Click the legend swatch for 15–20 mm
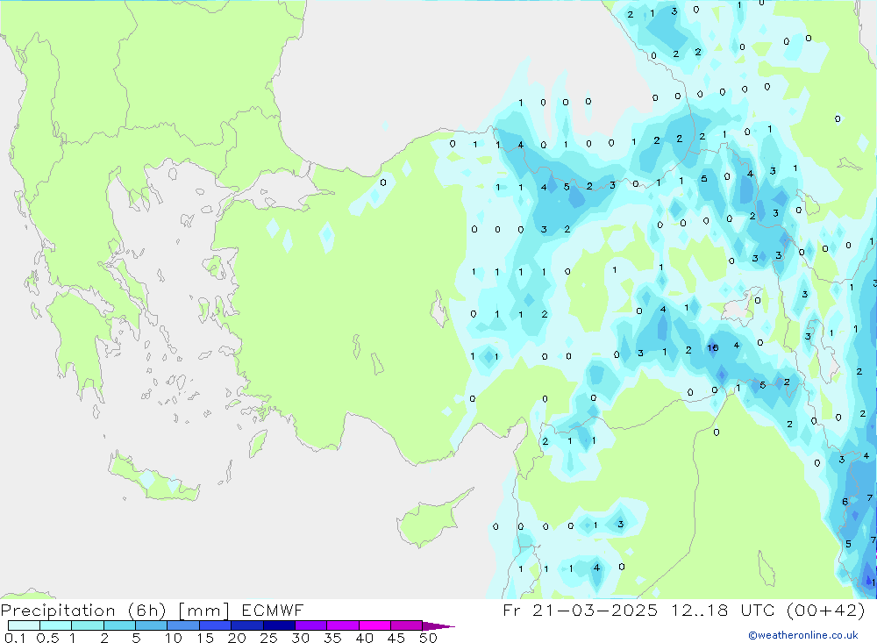877x643 pixels. coord(216,625)
